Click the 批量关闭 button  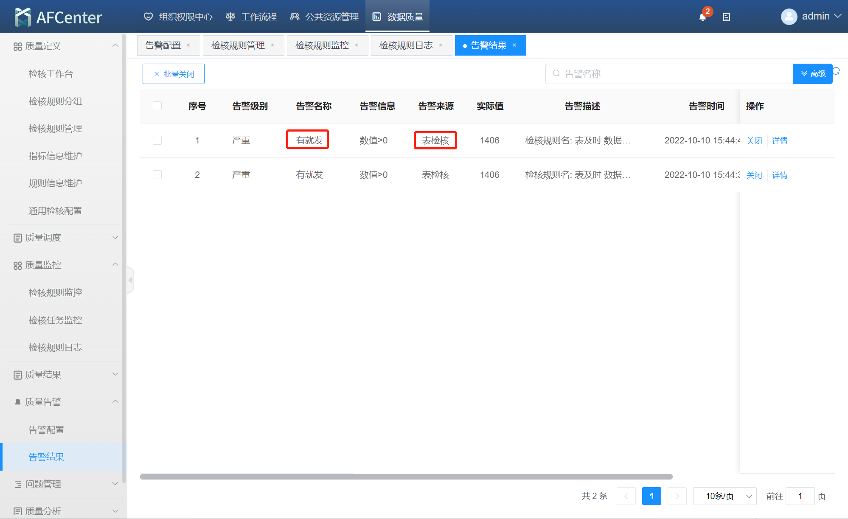point(174,74)
